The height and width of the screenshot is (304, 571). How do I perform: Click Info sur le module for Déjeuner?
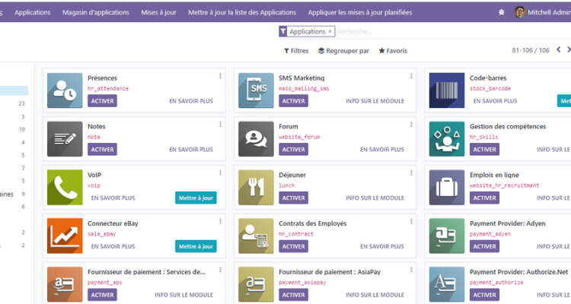375,198
